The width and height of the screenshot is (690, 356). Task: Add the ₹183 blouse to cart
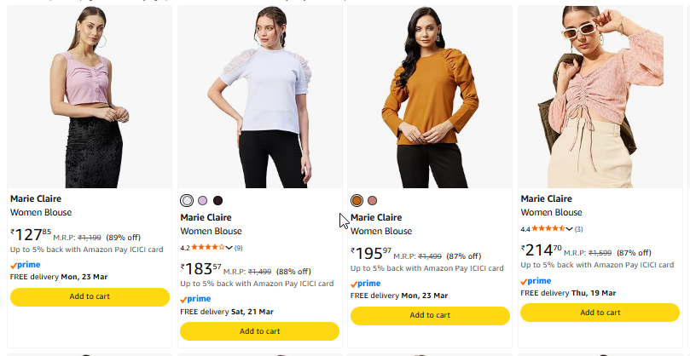pyautogui.click(x=260, y=331)
